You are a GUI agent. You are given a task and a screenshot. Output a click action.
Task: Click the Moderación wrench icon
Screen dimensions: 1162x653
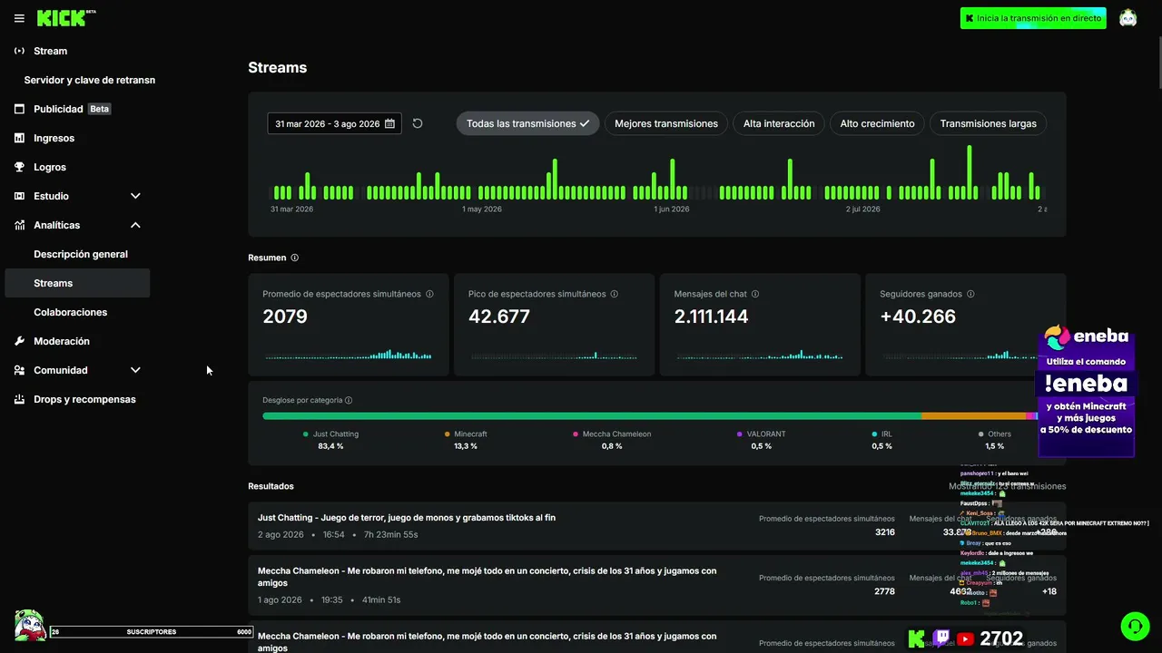[19, 341]
